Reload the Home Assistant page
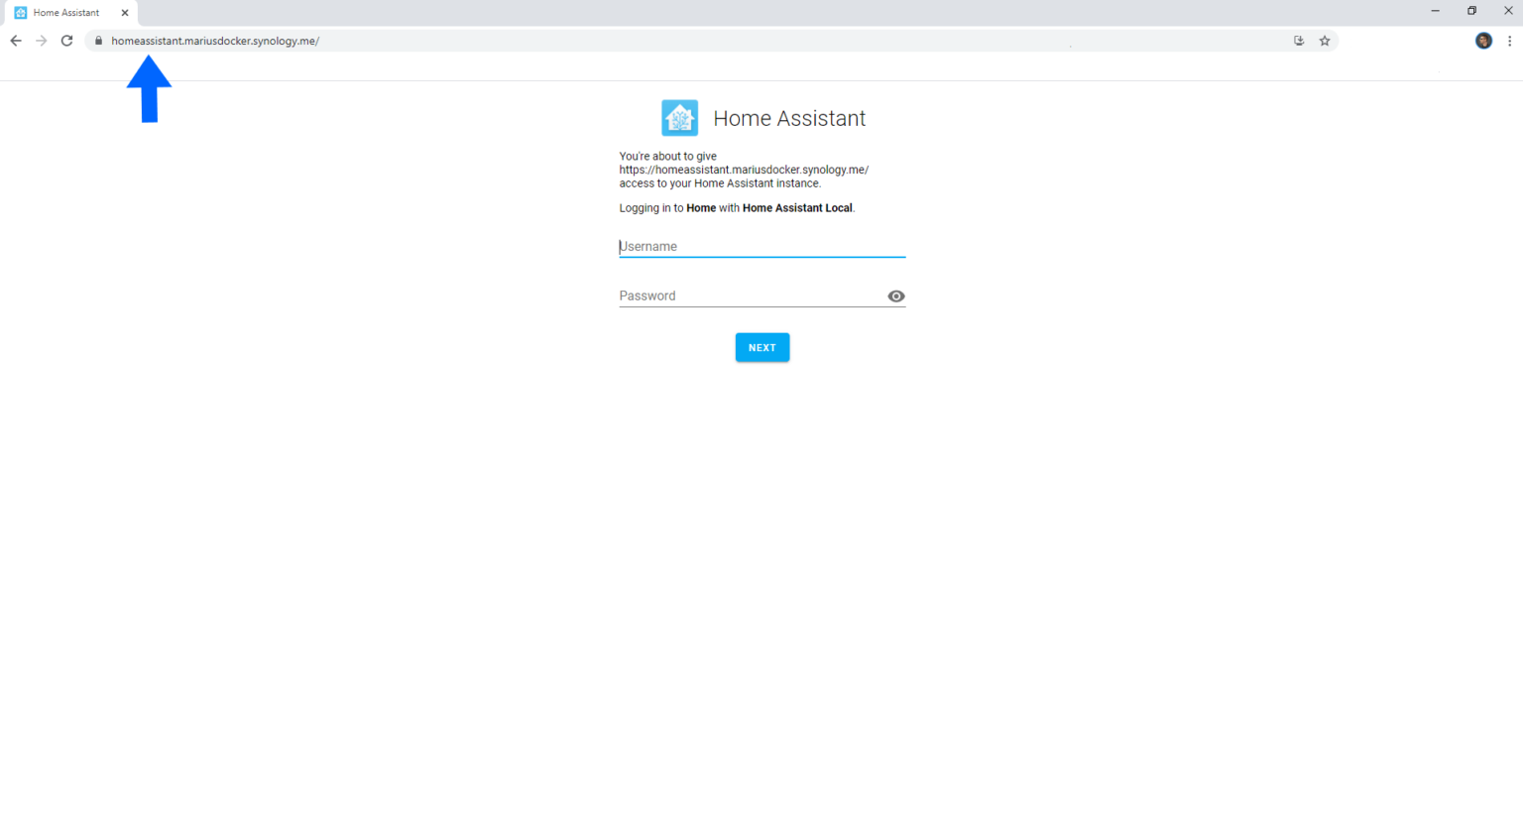This screenshot has height=825, width=1523. (x=66, y=41)
